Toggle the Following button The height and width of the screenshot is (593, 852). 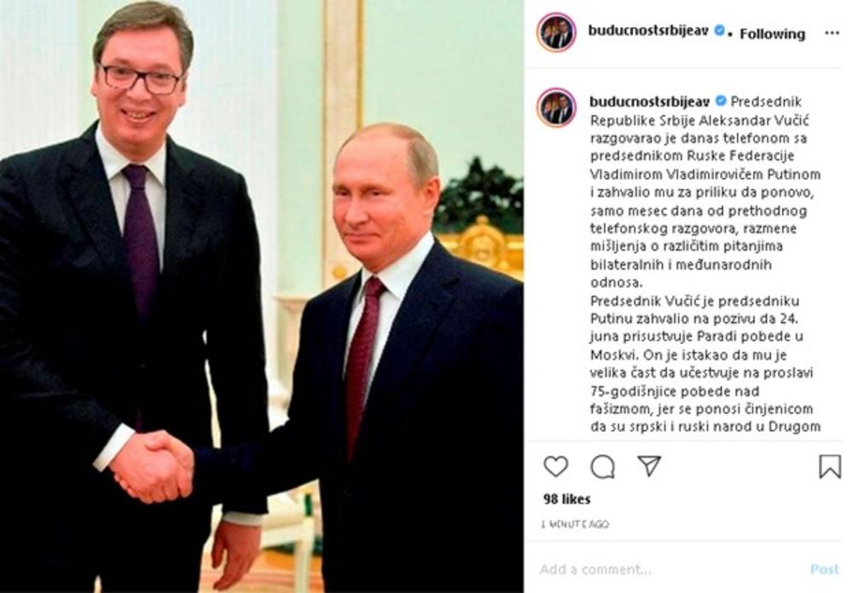772,34
